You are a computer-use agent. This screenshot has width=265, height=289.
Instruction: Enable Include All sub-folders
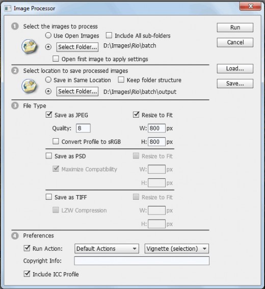coord(109,35)
